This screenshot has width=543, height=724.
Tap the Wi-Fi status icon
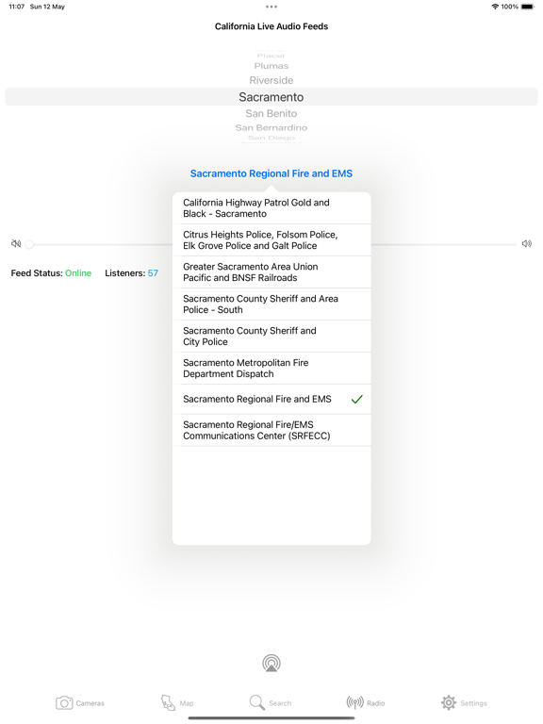tap(495, 7)
